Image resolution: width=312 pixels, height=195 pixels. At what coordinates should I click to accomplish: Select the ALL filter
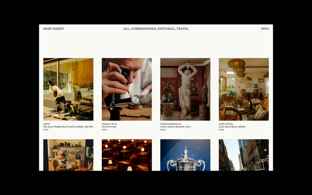(126, 28)
